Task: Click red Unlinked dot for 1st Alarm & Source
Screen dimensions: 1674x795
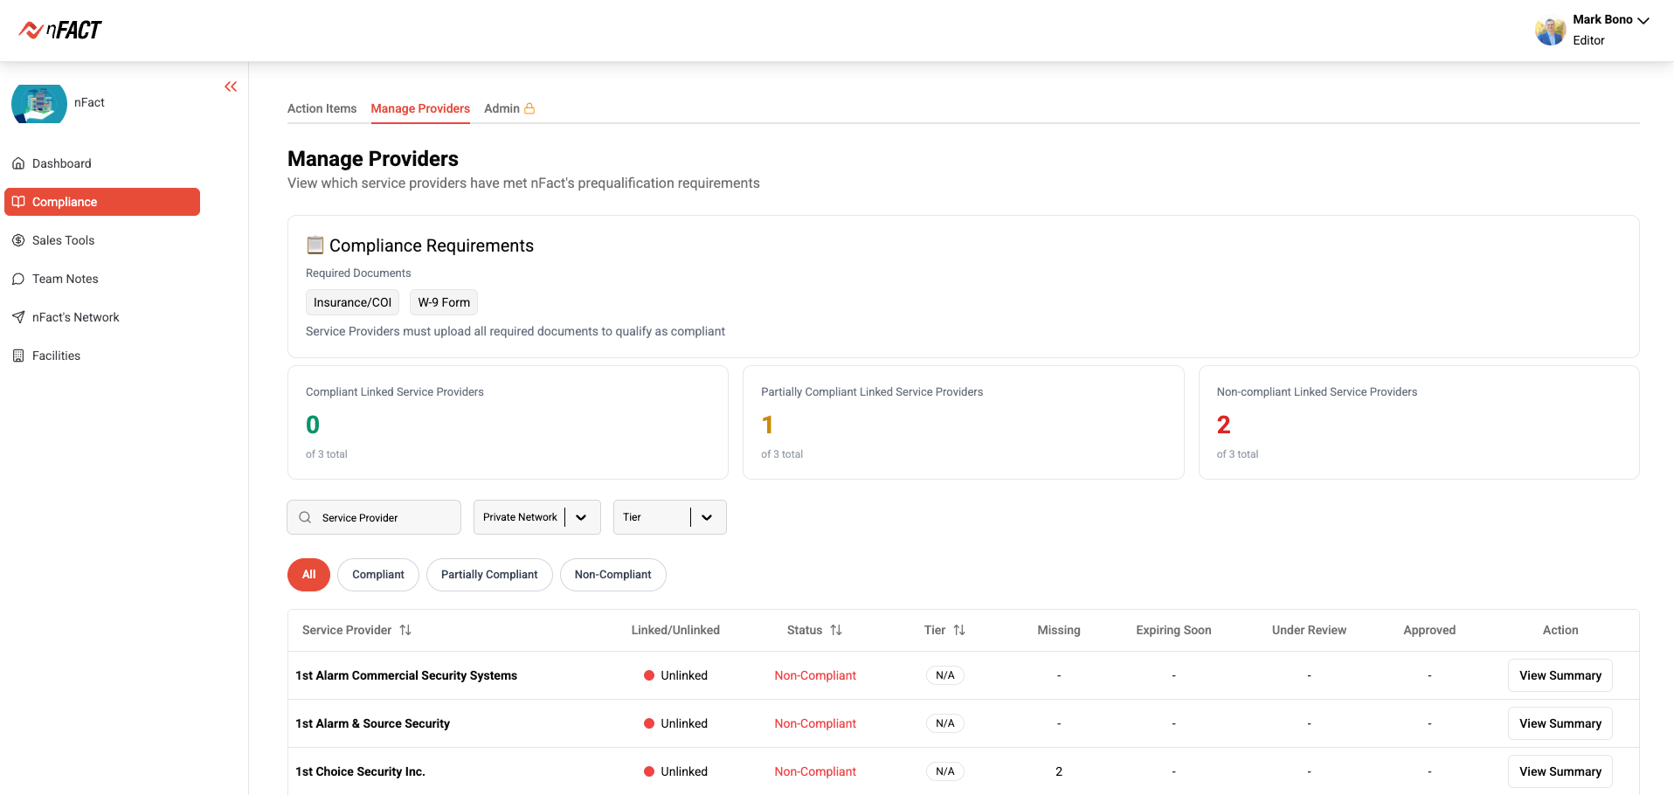Action: (x=649, y=723)
